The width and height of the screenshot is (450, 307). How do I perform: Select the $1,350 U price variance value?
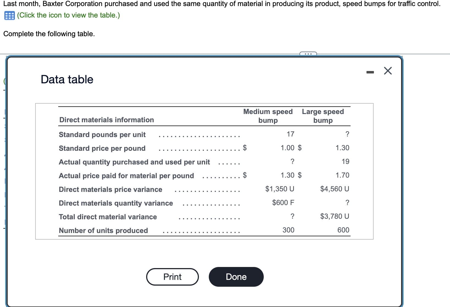(280, 189)
